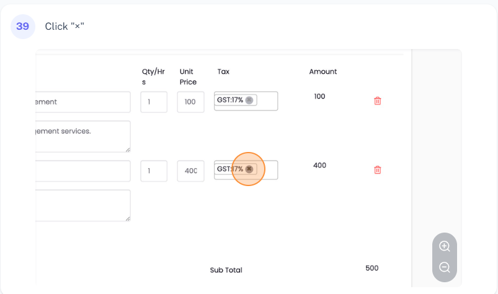Click the zoom out magnifier icon

pyautogui.click(x=444, y=268)
